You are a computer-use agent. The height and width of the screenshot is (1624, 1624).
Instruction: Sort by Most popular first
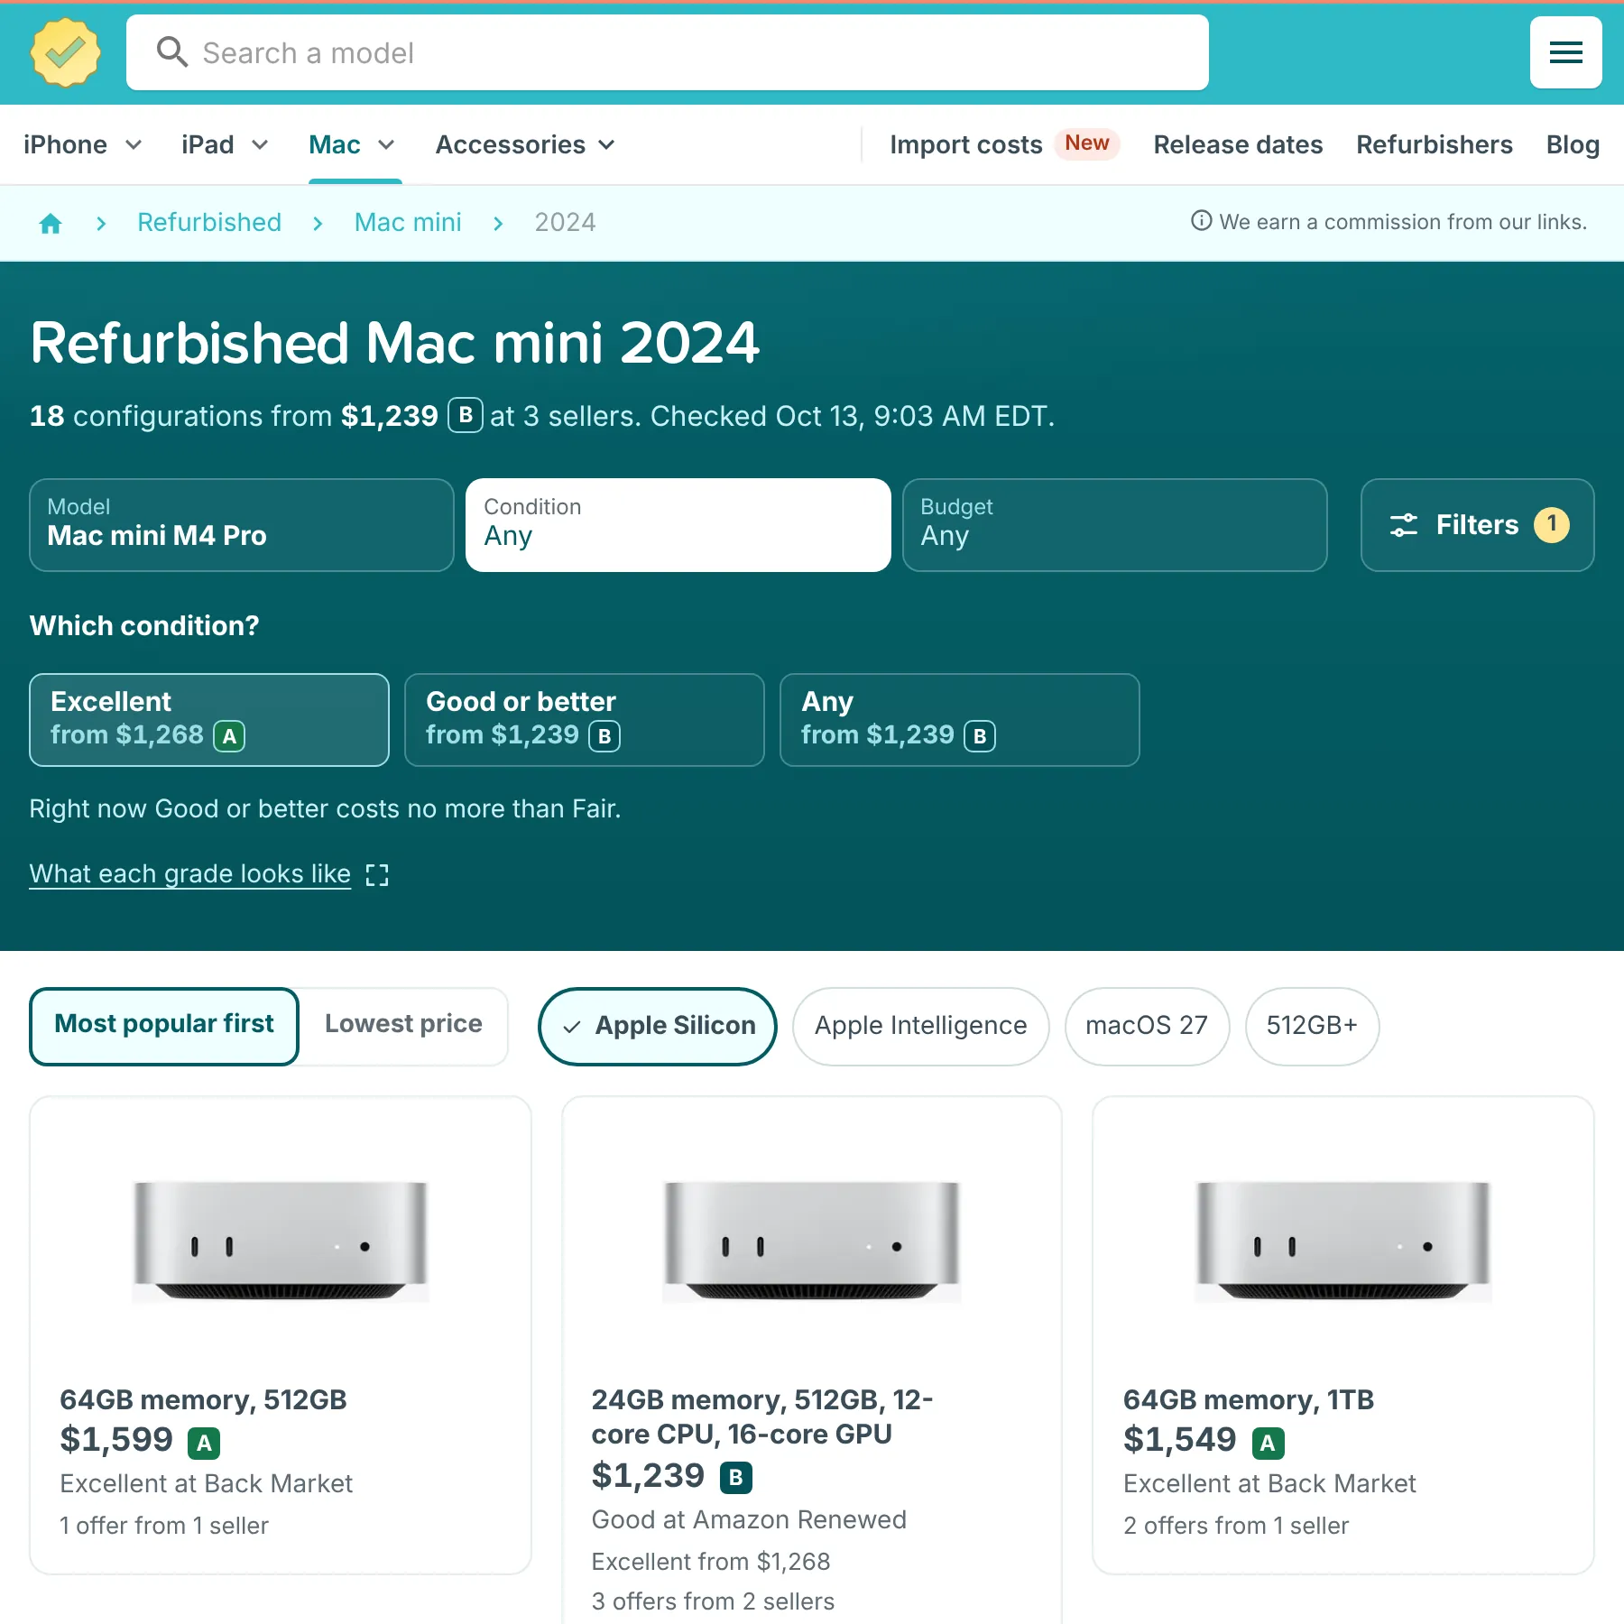(x=164, y=1026)
